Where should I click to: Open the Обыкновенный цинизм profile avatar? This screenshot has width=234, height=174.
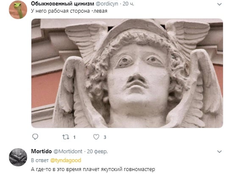(x=18, y=10)
